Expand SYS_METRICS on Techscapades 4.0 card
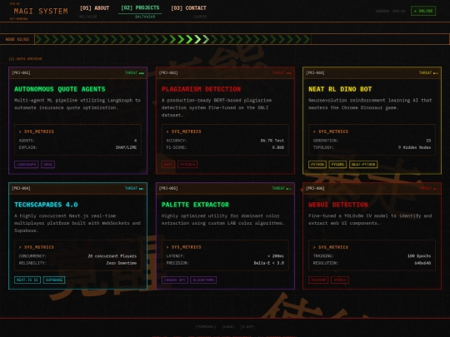This screenshot has height=337, width=450. (37, 247)
